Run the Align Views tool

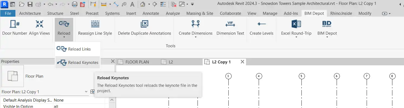click(x=40, y=28)
